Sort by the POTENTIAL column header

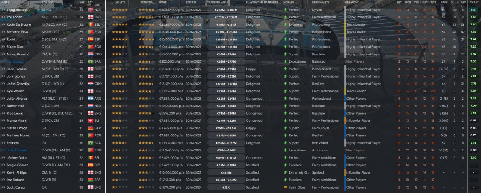147,3
